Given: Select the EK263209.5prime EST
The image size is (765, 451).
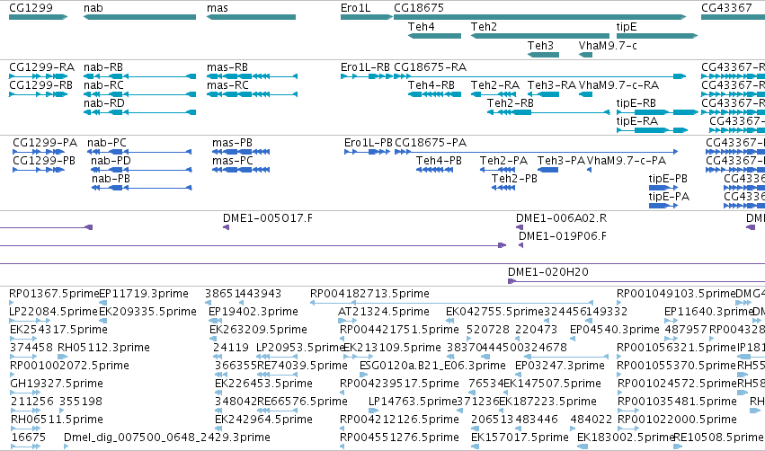Looking at the screenshot, I should tap(212, 339).
